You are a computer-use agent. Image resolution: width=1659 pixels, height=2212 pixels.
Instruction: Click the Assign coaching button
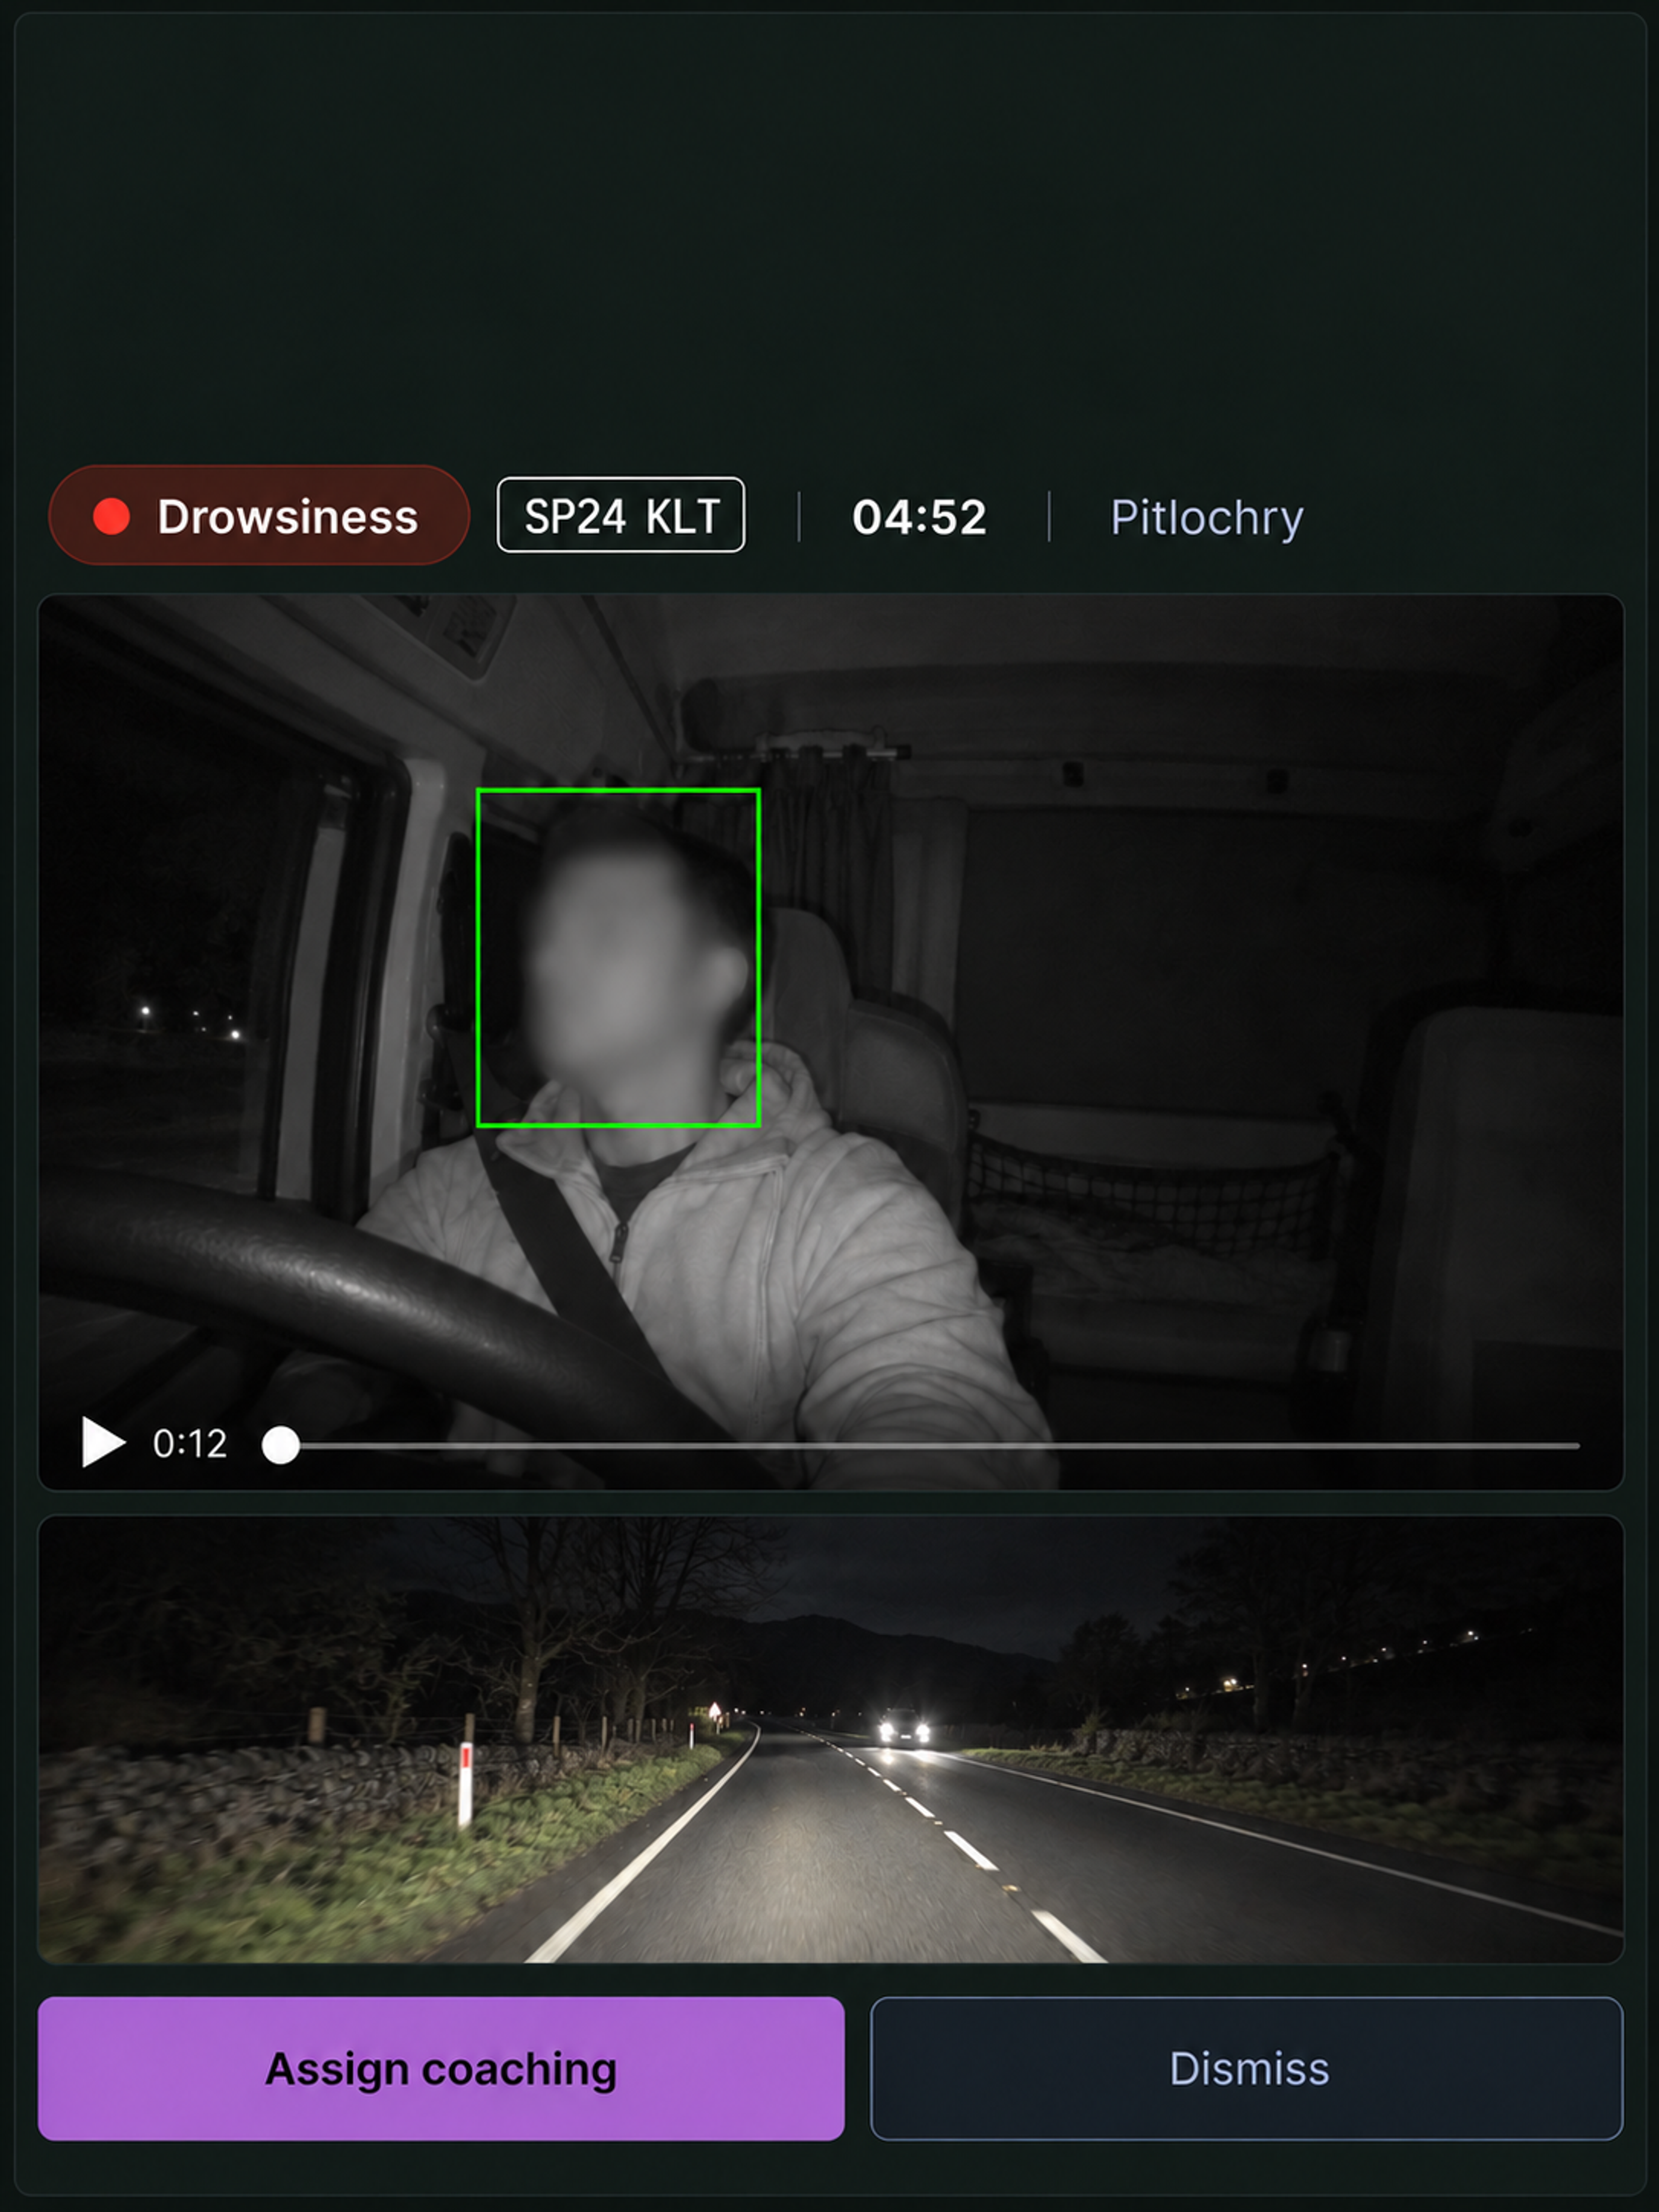click(441, 2068)
